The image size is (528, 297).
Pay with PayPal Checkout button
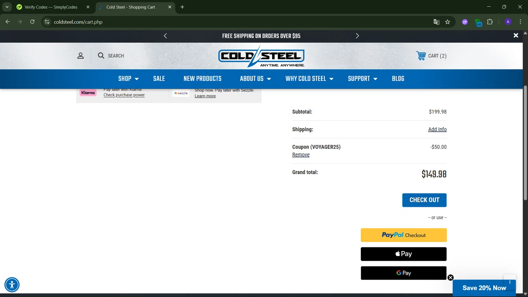404,235
